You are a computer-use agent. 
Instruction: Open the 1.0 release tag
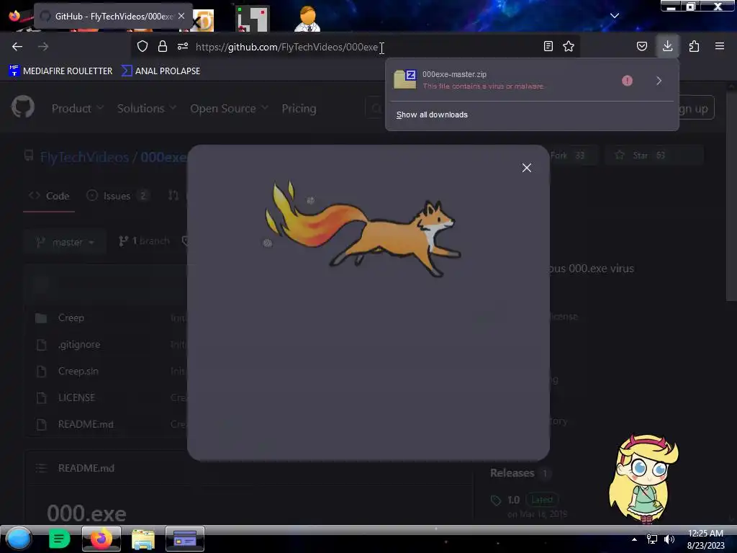click(513, 500)
